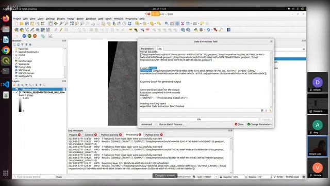Open Firefox from the Ubuntu dock
Viewport: 330px width, 186px height.
(x=6, y=19)
